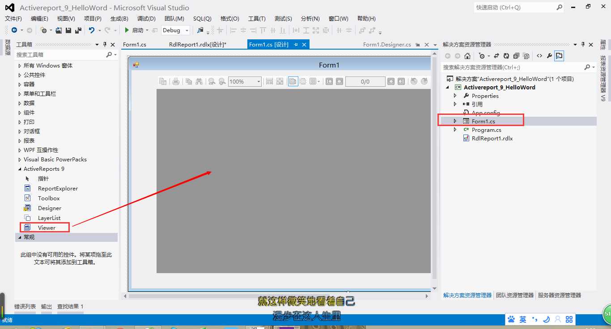The image size is (611, 329).
Task: Expand the Properties node in Solution Explorer
Action: click(455, 96)
